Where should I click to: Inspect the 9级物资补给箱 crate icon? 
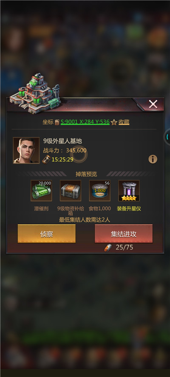click(x=71, y=191)
